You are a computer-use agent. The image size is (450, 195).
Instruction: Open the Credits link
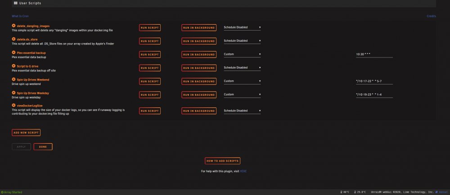click(x=432, y=16)
